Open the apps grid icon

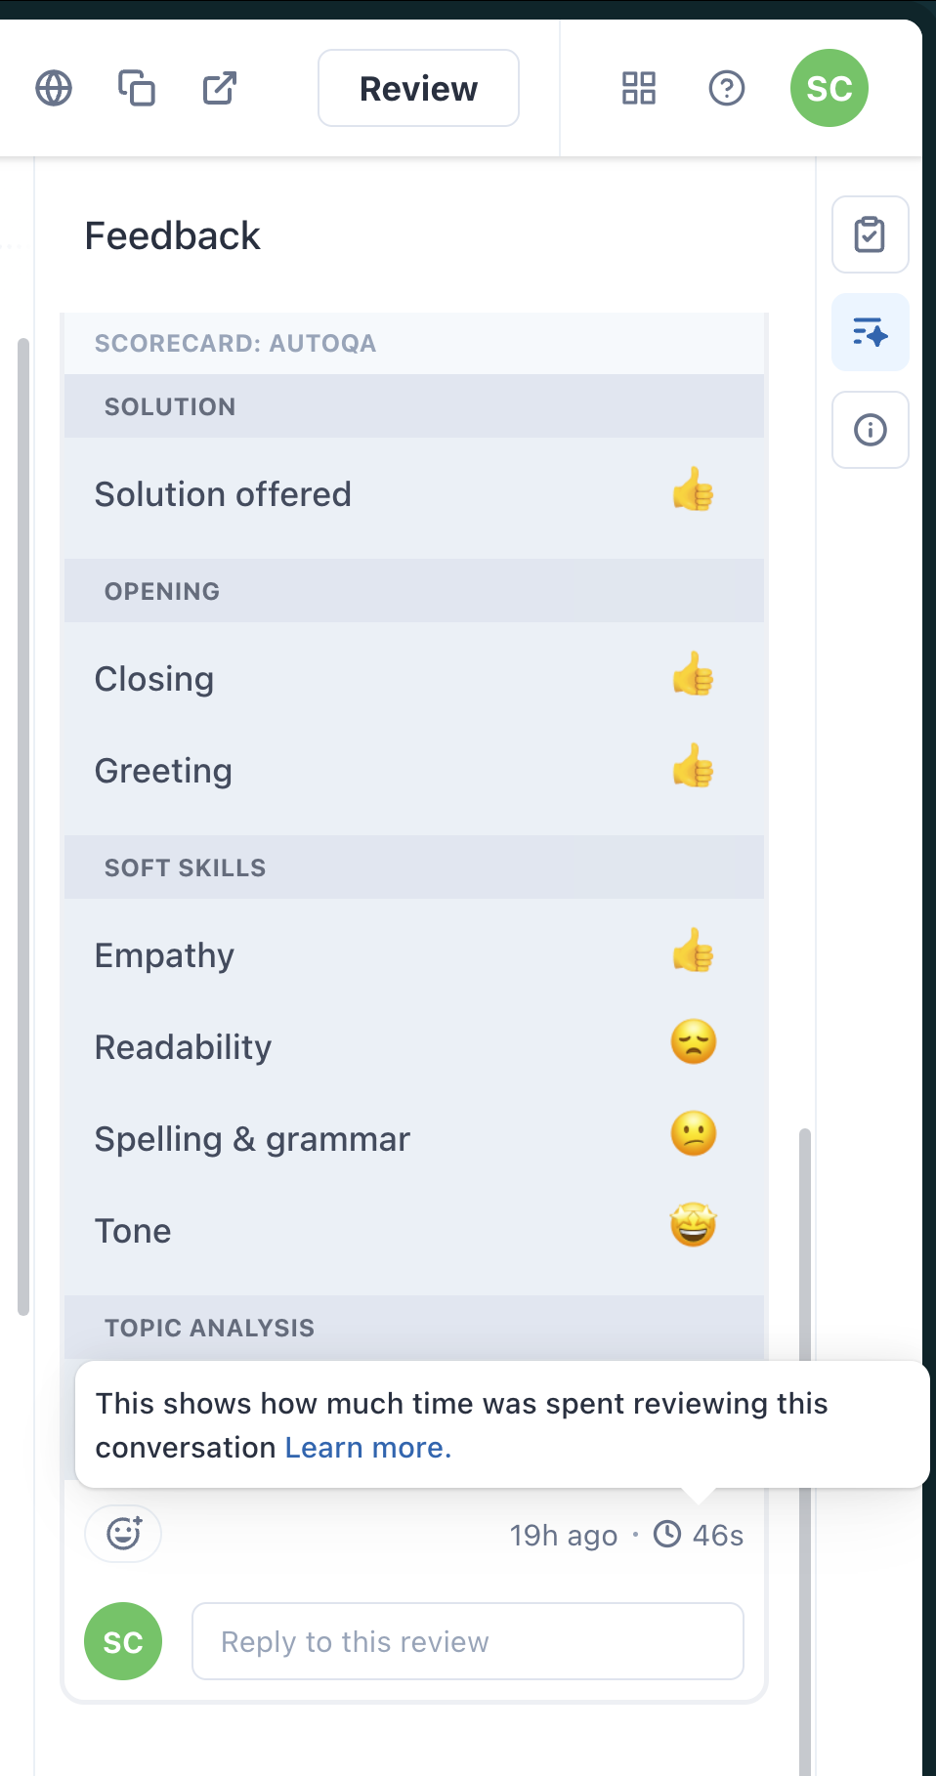pos(639,88)
